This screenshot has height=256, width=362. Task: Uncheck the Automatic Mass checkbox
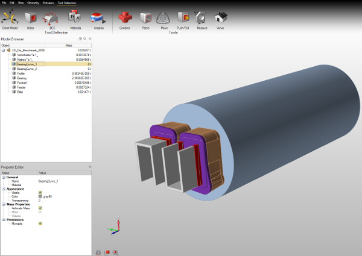click(40, 208)
